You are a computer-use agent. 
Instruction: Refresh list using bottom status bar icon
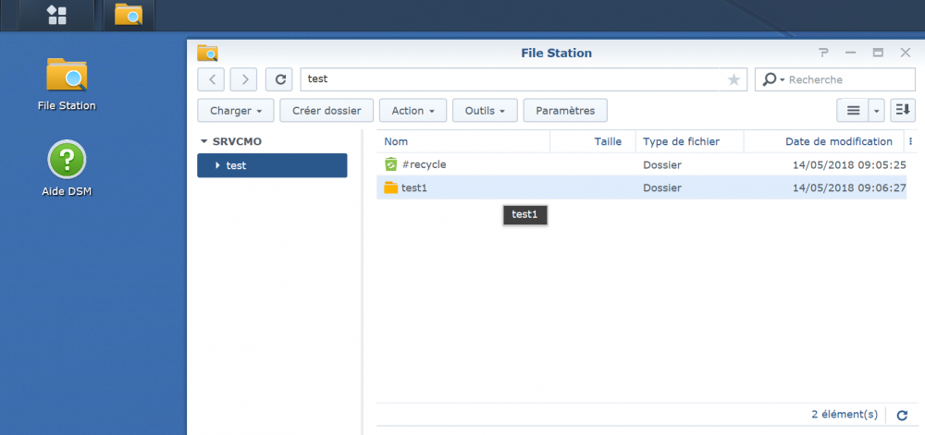pyautogui.click(x=902, y=416)
